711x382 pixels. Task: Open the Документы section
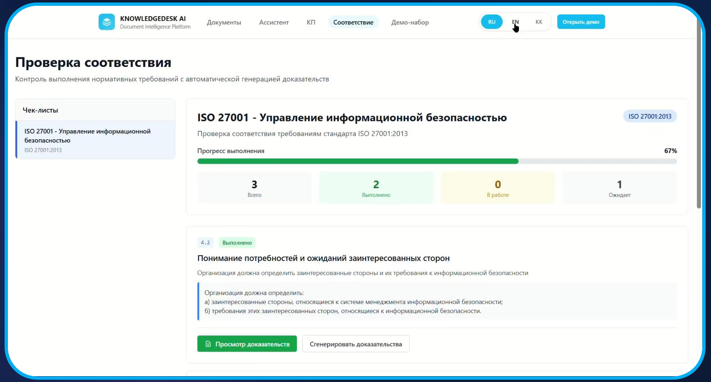pyautogui.click(x=224, y=22)
